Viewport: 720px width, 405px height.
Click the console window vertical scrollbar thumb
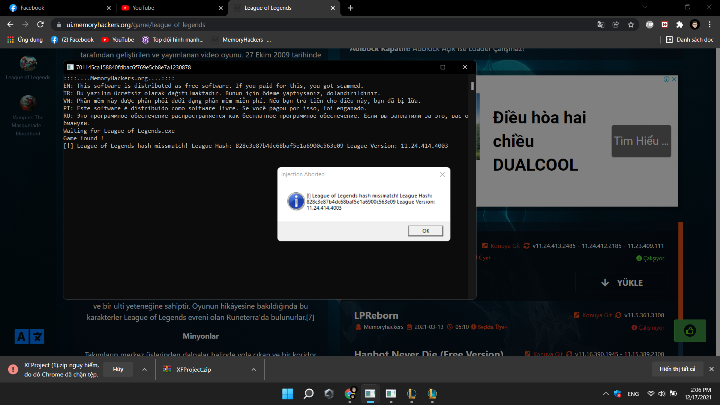[472, 86]
